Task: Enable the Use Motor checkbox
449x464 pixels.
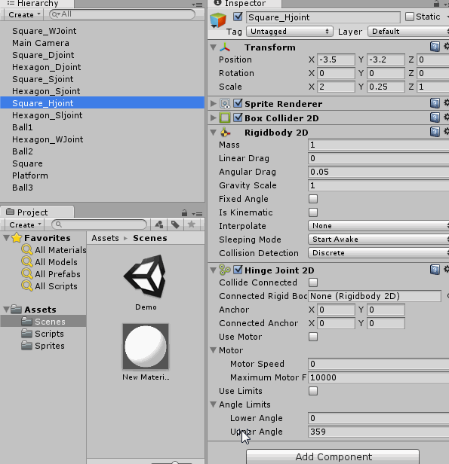Action: [313, 337]
